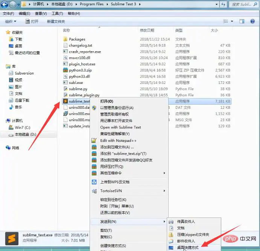Expand breadcrumb arrow after Program Files
Screen dimensions: 260x251
pos(107,4)
